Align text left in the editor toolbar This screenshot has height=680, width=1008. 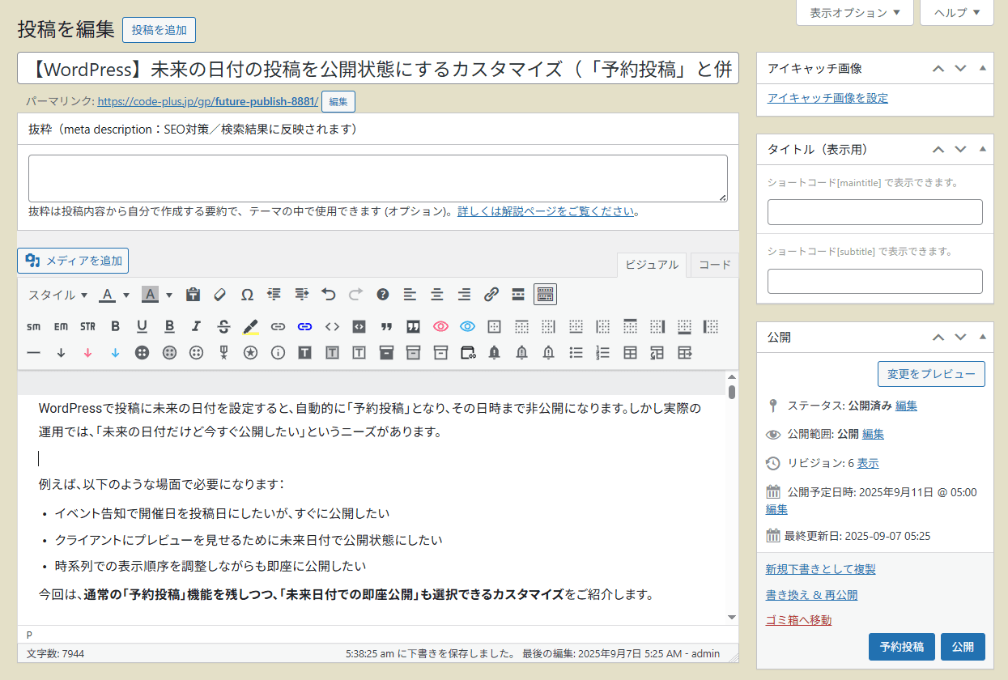[410, 295]
